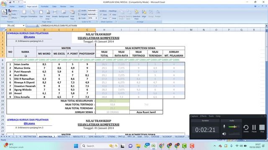Viewport: 268px width, 150px height.
Task: Click the microphone icon in the recorder
Action: click(x=224, y=127)
